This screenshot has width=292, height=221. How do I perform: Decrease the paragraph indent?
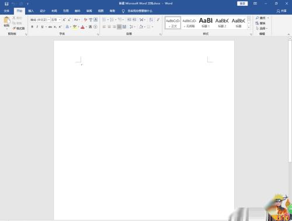pos(129,20)
